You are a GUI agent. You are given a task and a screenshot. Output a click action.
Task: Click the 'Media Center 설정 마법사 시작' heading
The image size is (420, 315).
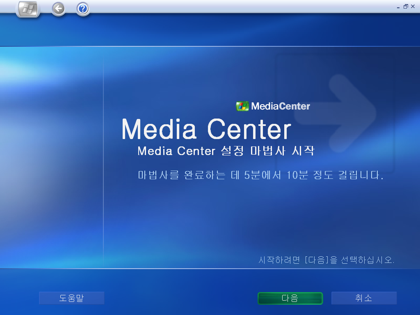tap(226, 151)
